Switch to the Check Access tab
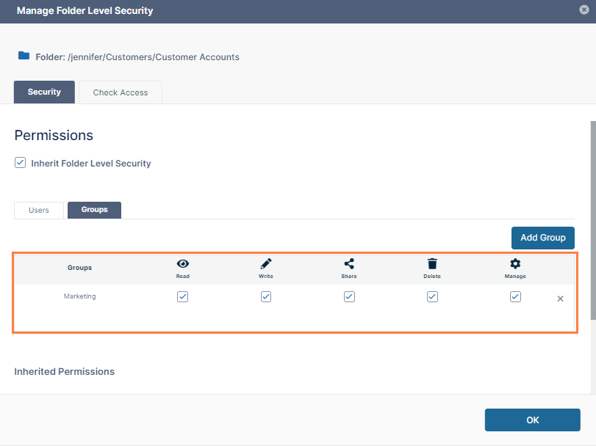Screen dimensions: 596x446 [121, 92]
